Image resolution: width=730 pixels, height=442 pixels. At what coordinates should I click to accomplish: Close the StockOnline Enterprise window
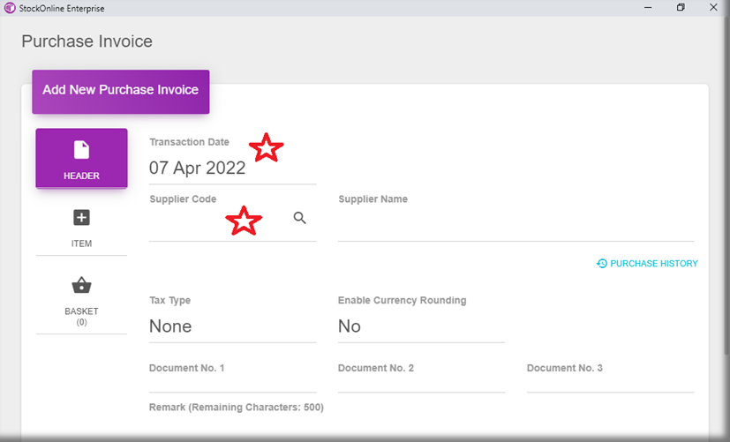[x=713, y=7]
